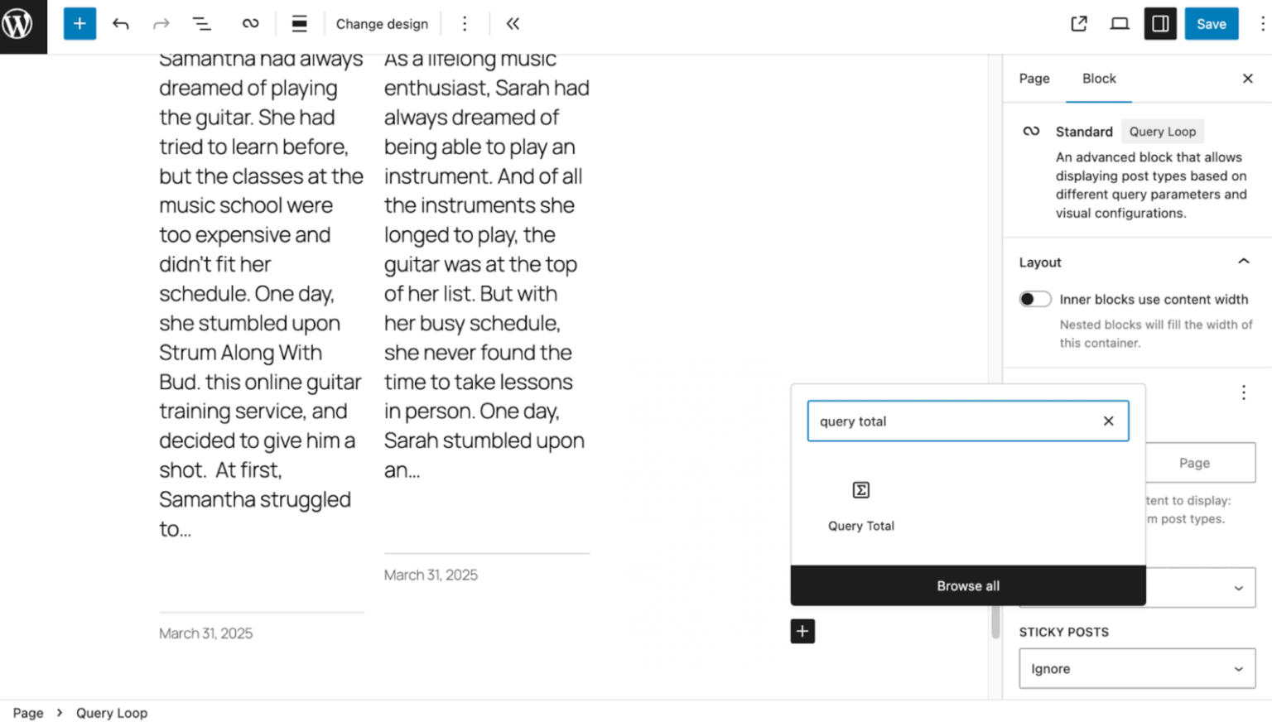Open the block options three-dot menu

tap(464, 24)
